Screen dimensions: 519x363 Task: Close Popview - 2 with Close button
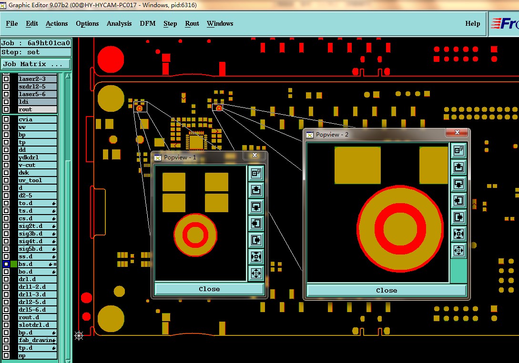tap(386, 290)
